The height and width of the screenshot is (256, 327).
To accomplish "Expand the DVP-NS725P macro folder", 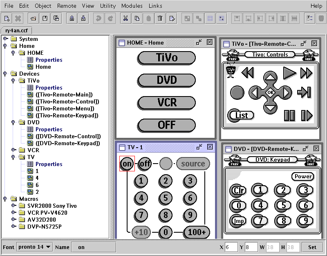I will (x=13, y=226).
